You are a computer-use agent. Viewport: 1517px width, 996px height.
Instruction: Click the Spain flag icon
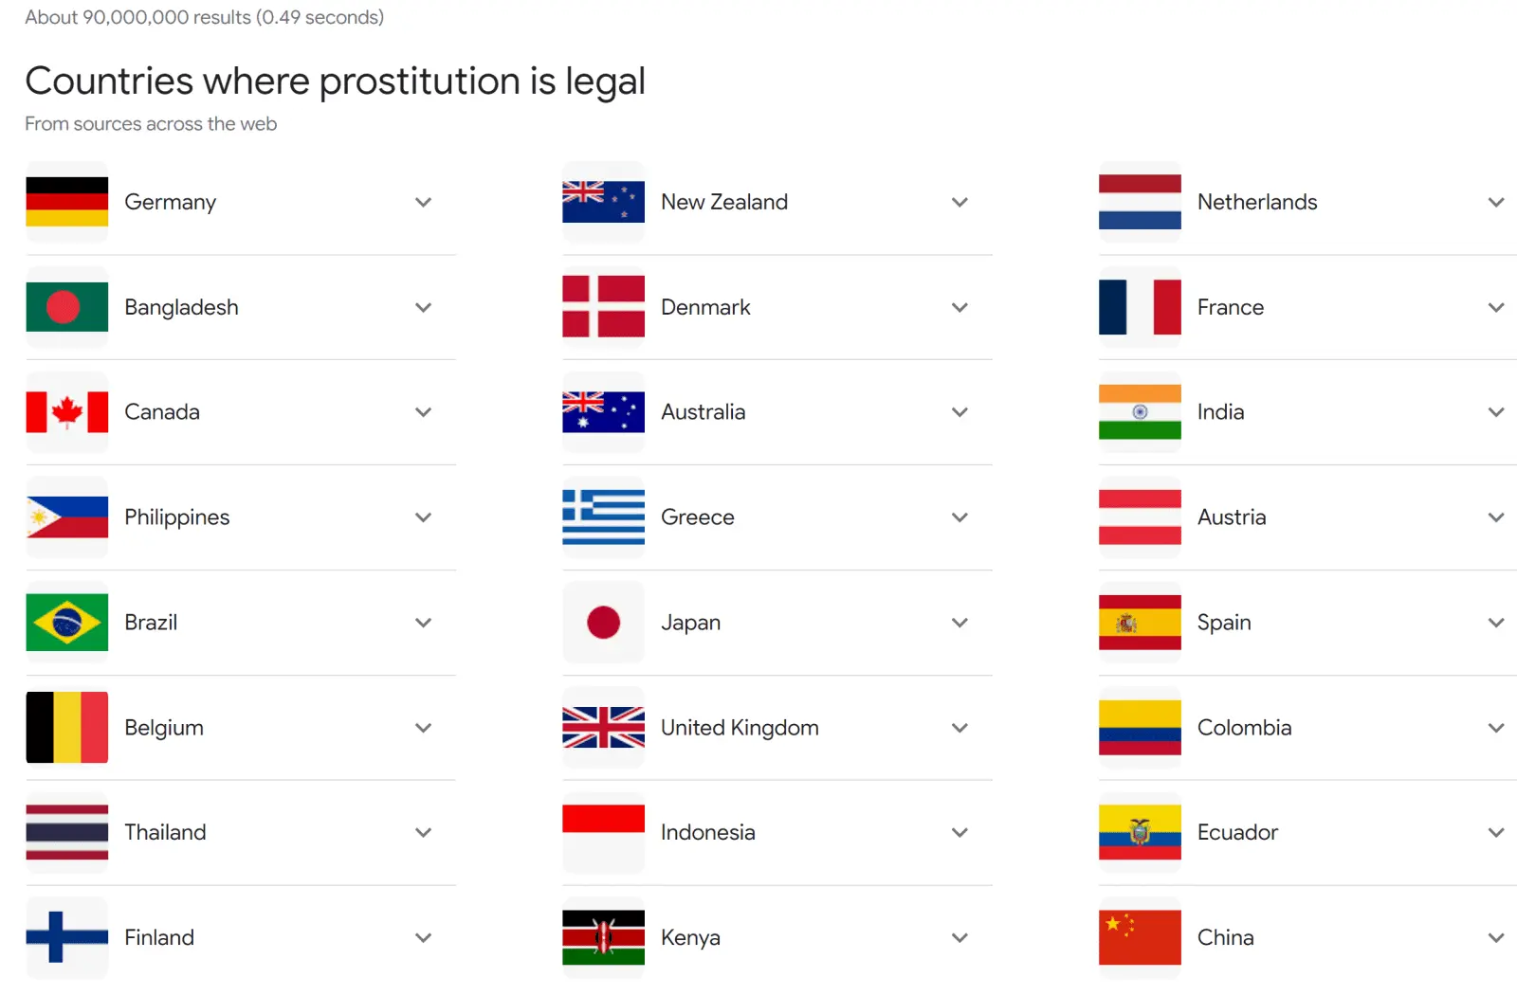(x=1140, y=623)
